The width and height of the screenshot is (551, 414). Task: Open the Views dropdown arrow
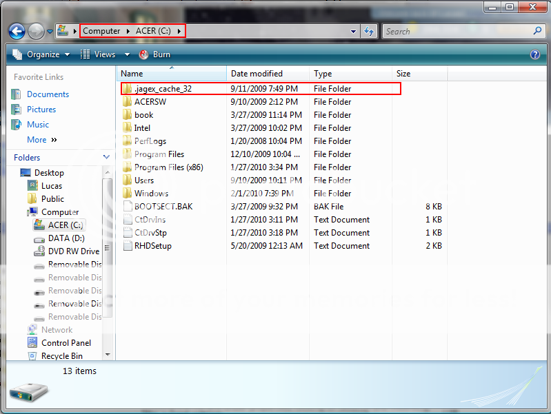127,54
